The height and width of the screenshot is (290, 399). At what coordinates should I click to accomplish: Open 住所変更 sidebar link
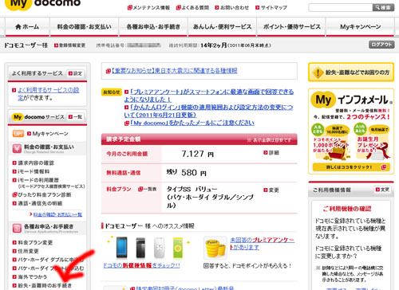[26, 251]
